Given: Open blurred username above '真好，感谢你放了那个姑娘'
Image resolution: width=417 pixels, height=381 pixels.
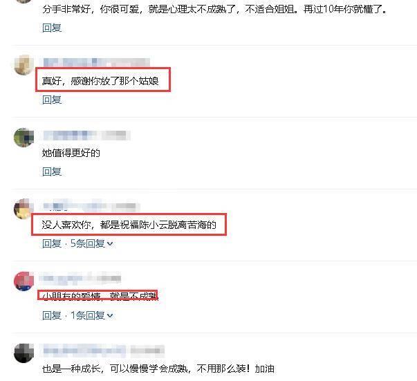Looking at the screenshot, I should pos(96,62).
